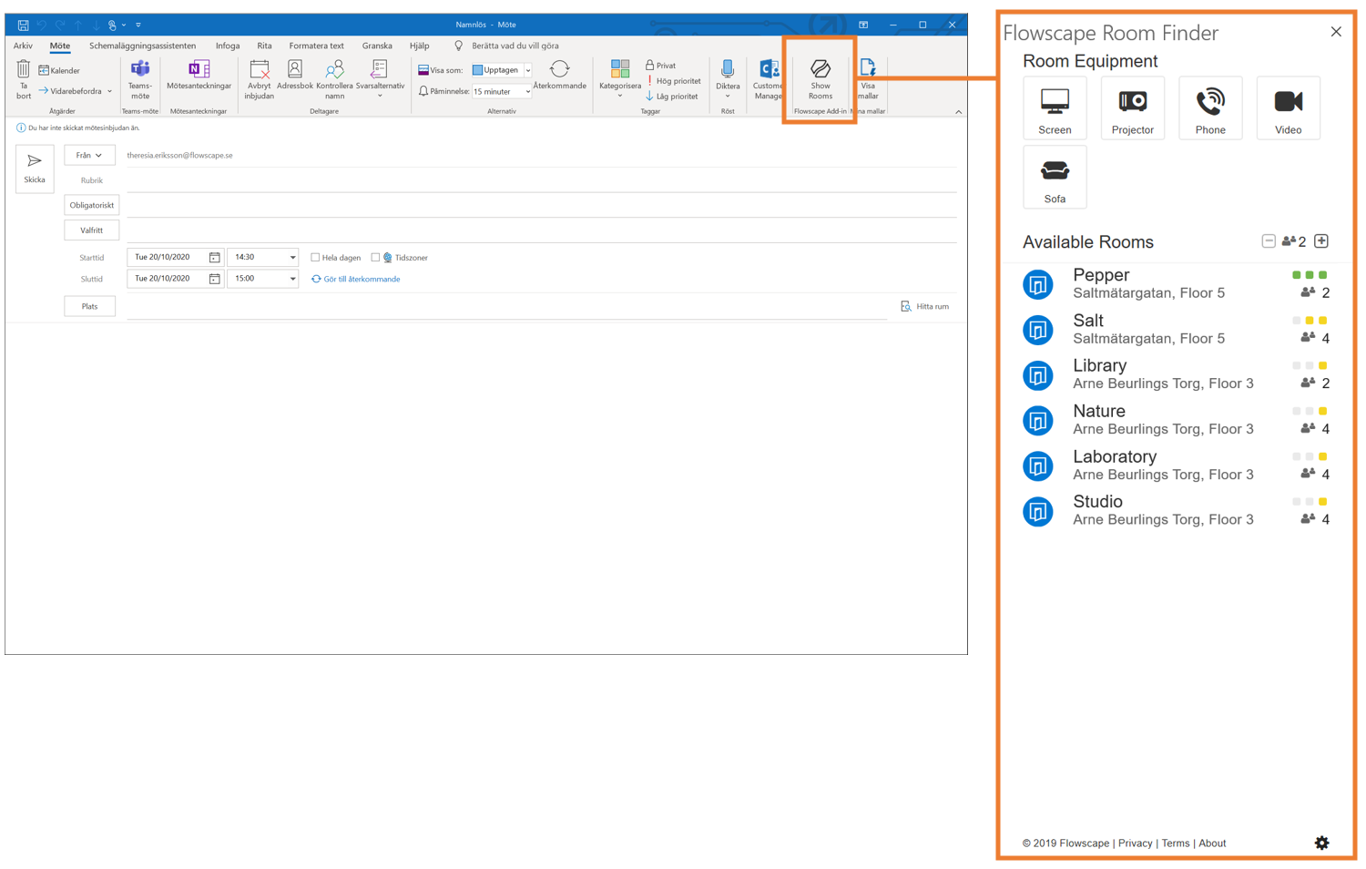Close the Flowscape Room Finder panel

1336,32
